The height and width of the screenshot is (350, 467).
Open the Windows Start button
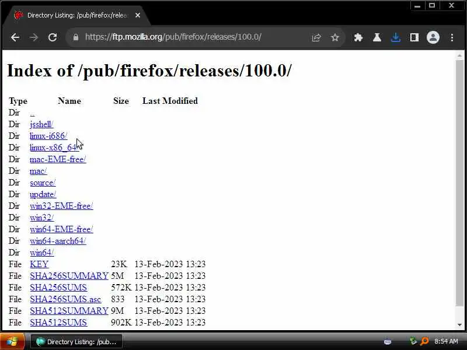12,342
